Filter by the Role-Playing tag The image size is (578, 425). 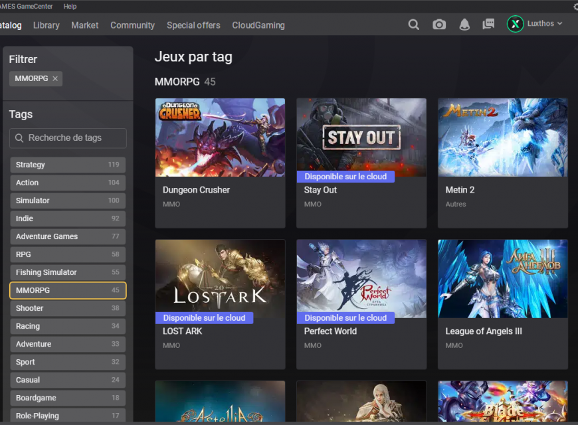(68, 416)
